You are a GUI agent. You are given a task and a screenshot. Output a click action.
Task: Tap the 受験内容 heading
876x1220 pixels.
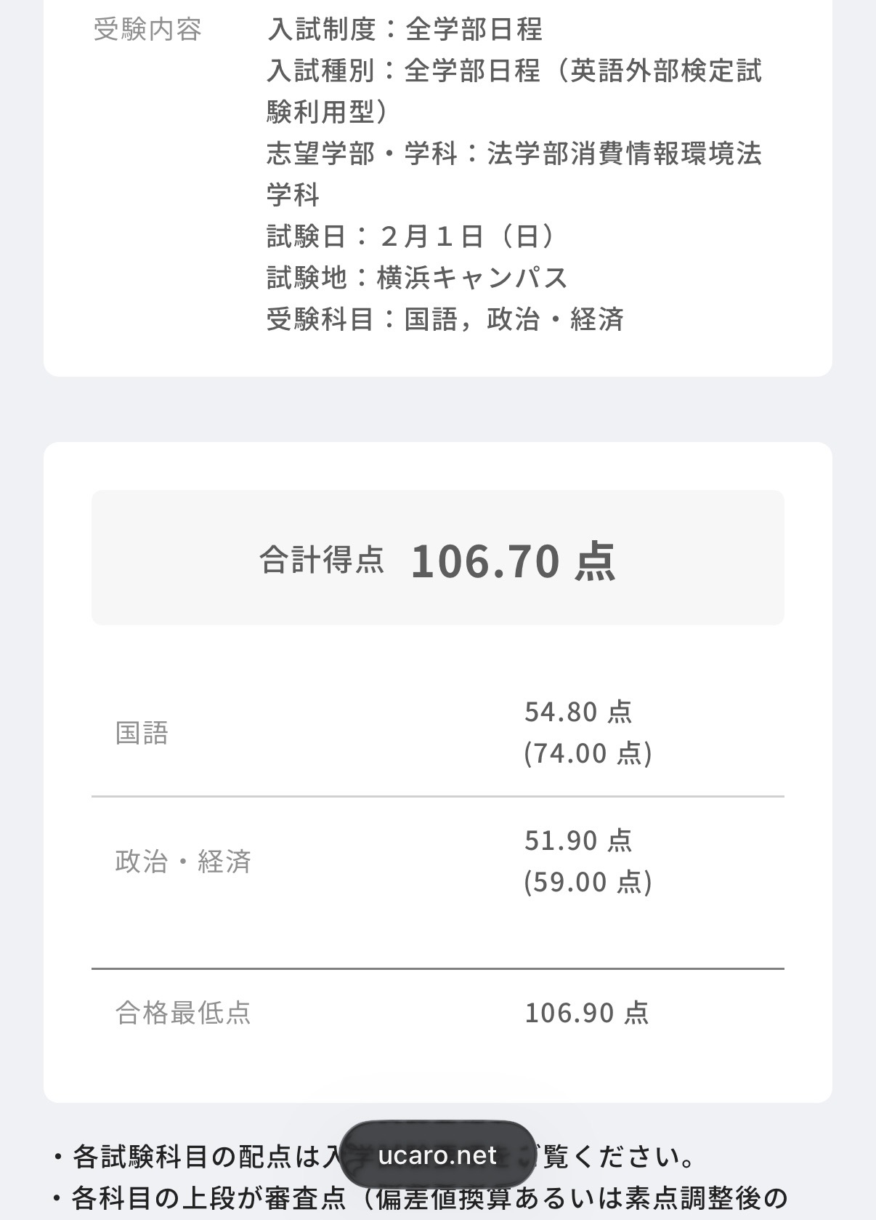(x=147, y=30)
